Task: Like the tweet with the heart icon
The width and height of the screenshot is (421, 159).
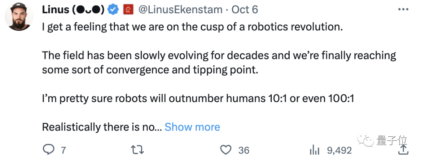Action: click(226, 150)
